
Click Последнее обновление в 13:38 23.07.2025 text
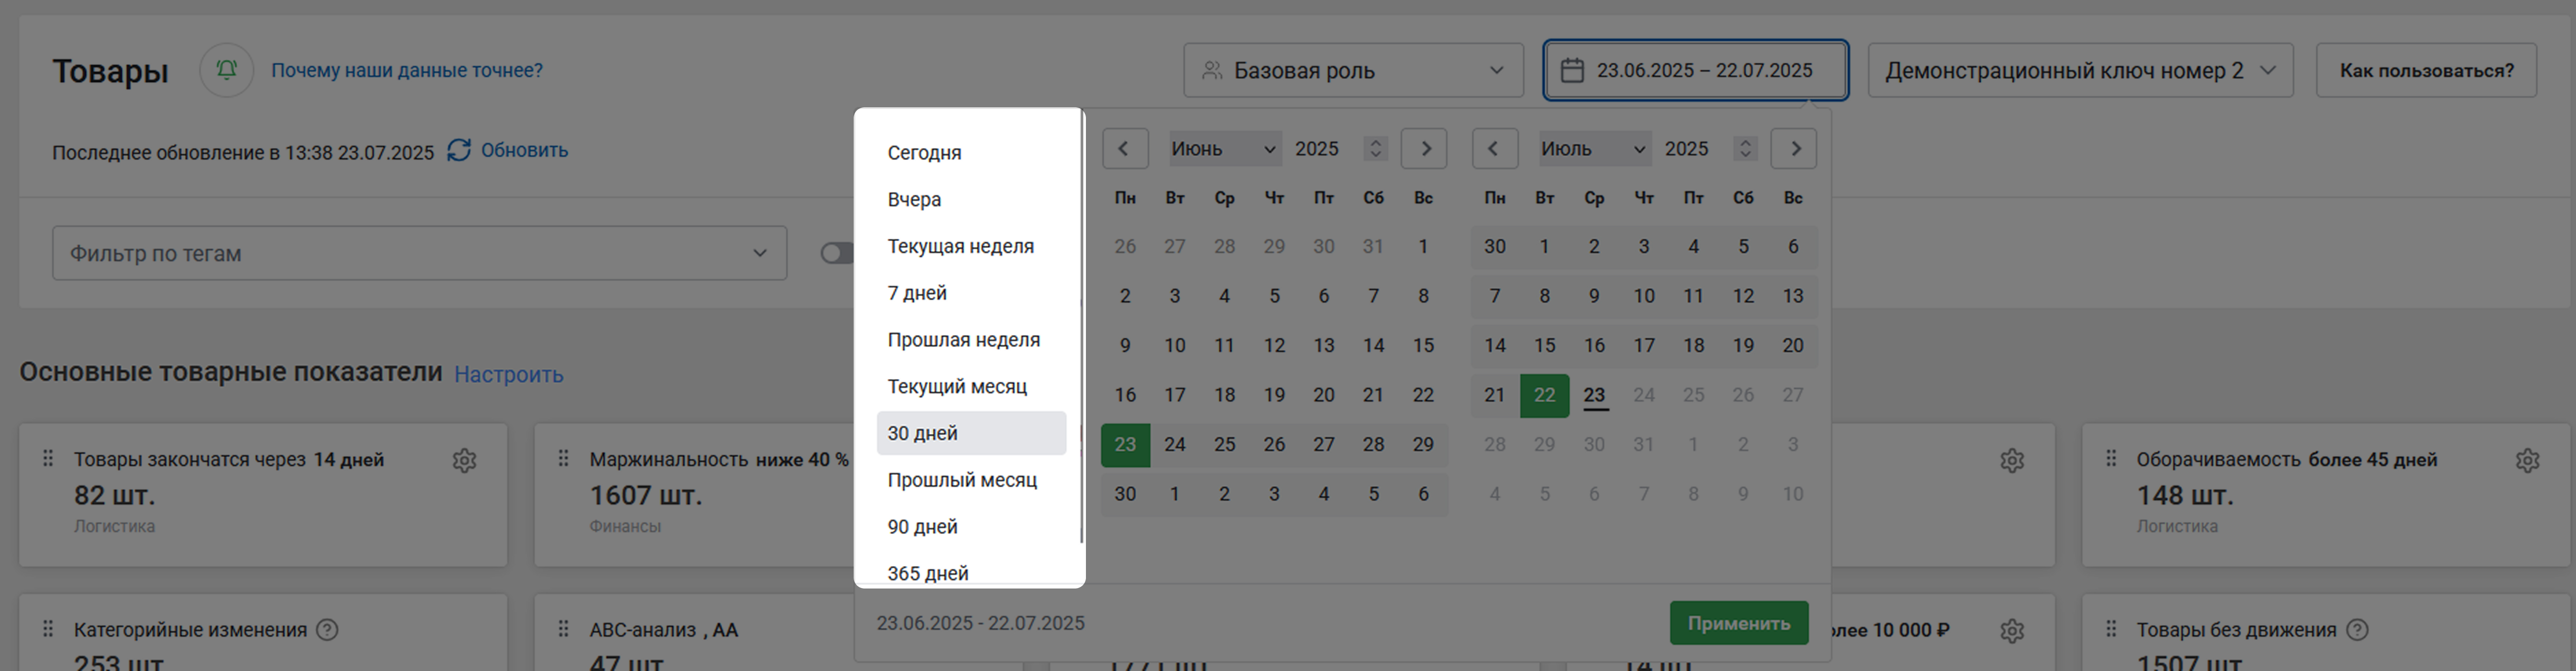pyautogui.click(x=243, y=153)
